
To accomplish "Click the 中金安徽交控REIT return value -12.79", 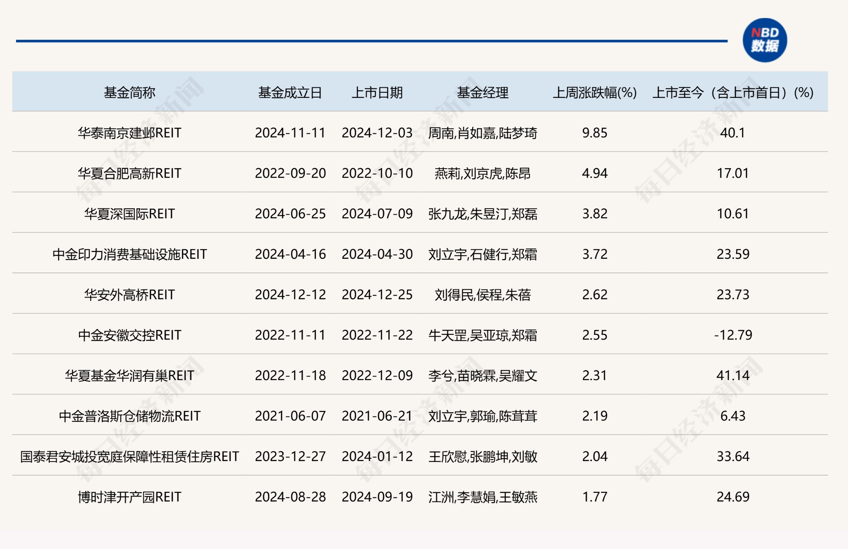I will click(733, 335).
